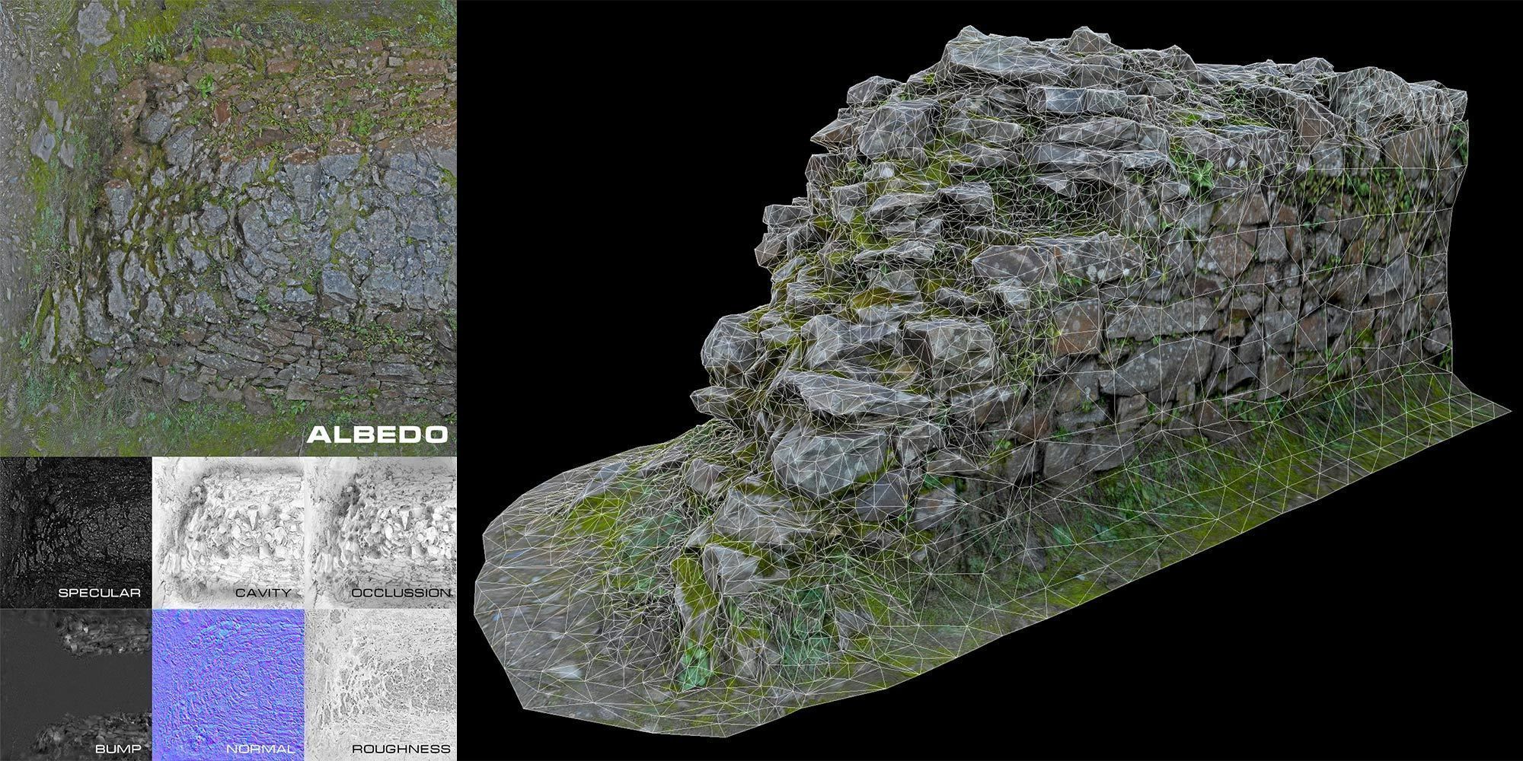Screen dimensions: 1523x761
Task: Click the ROUGHNESS label text
Action: (x=401, y=749)
